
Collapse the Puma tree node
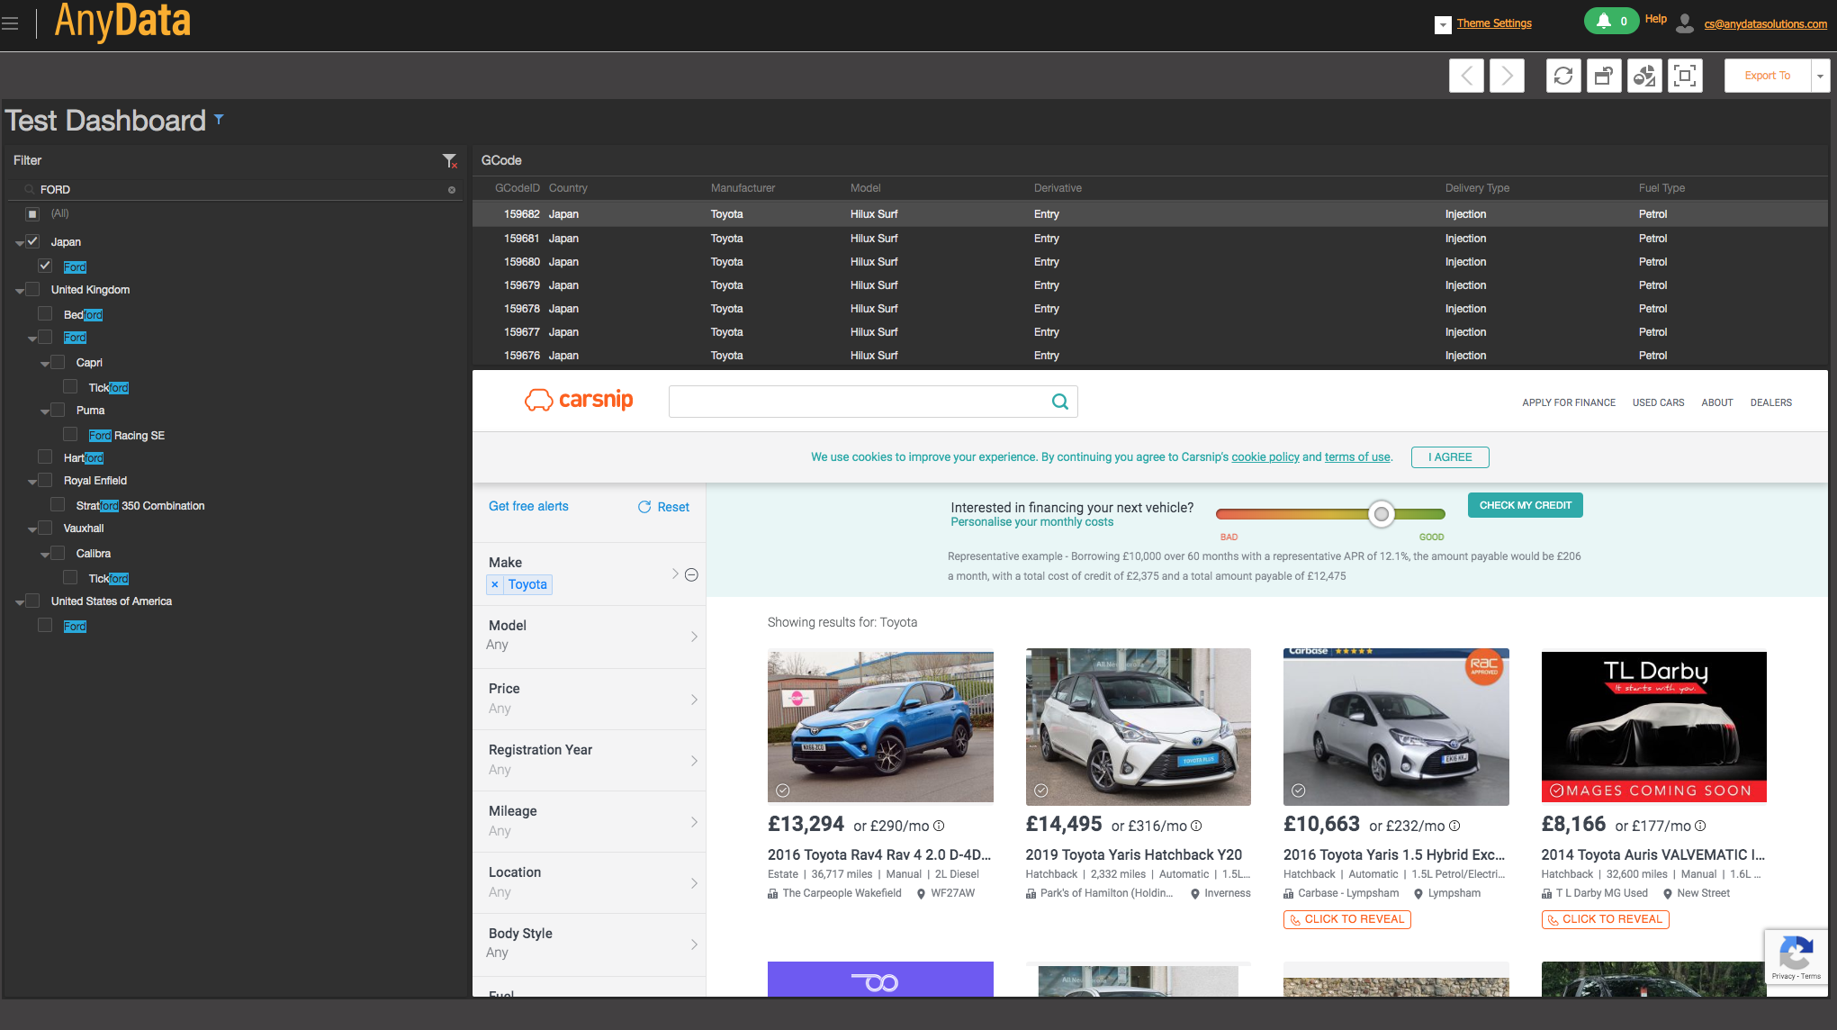point(45,411)
